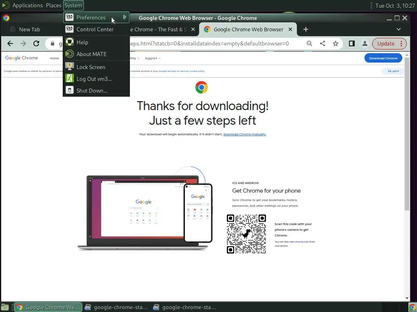Click the scrollbar down arrow
This screenshot has height=312, width=417.
click(x=407, y=298)
